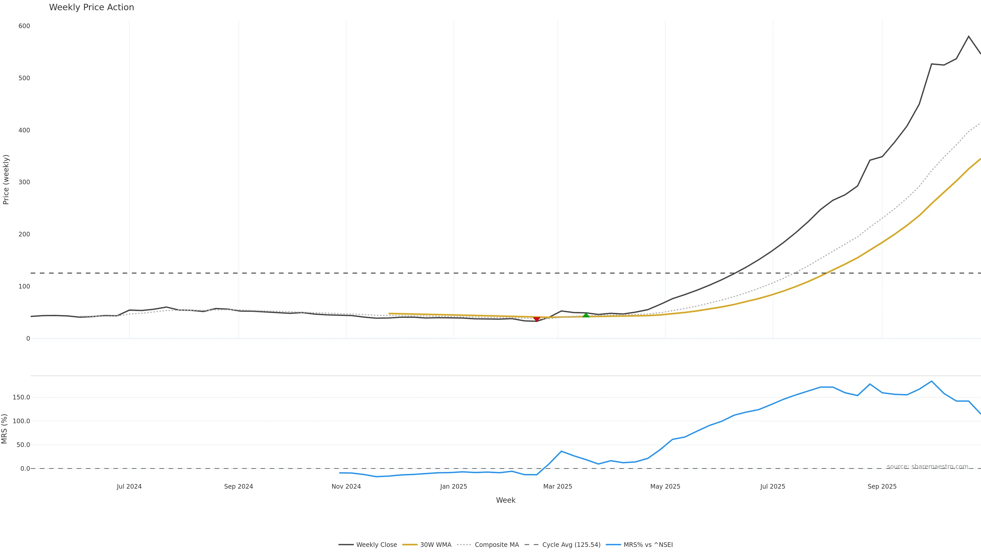Screen dimensions: 981x552
Task: Click the 600 price axis tick label
Action: point(24,26)
